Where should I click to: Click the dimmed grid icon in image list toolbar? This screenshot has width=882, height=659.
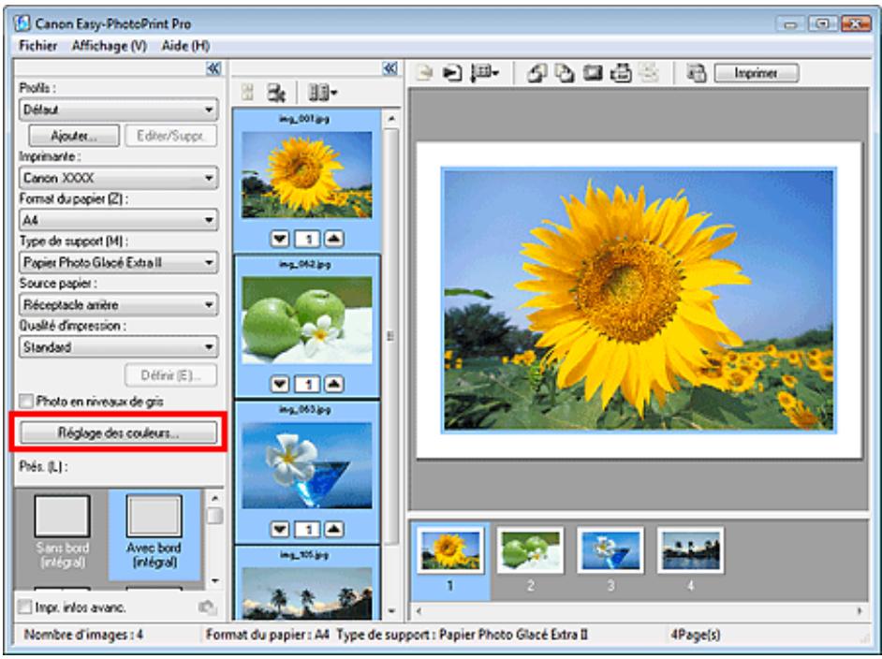[247, 93]
